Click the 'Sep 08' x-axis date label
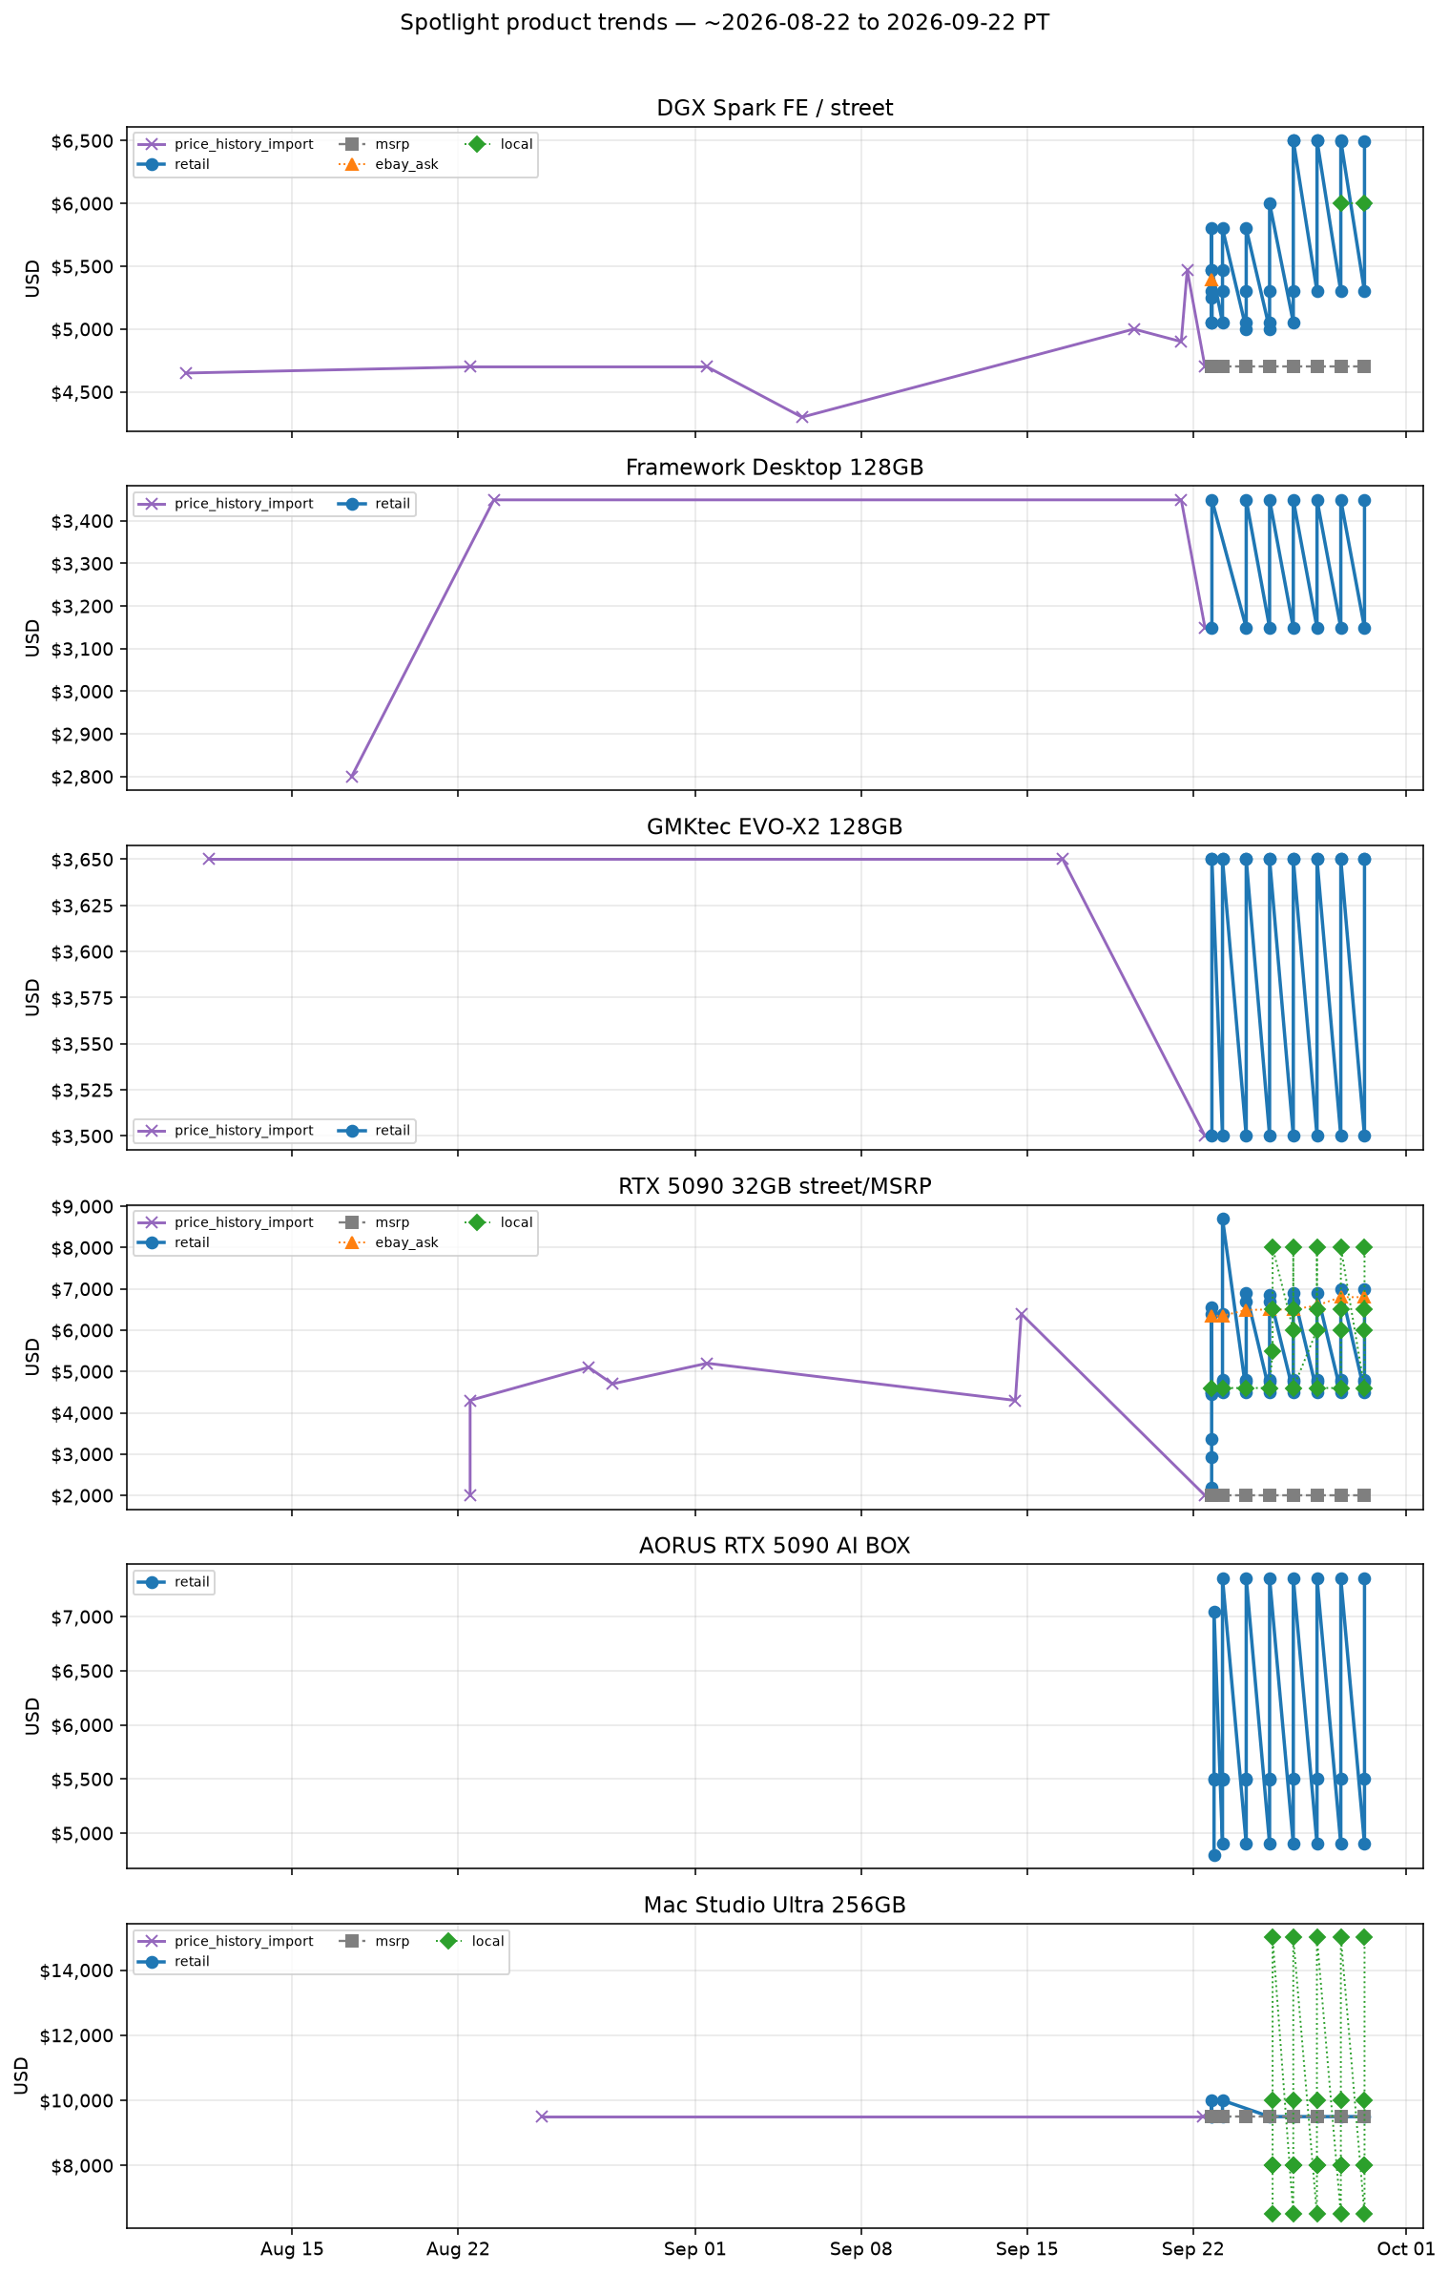This screenshot has width=1449, height=2273. pos(860,2249)
